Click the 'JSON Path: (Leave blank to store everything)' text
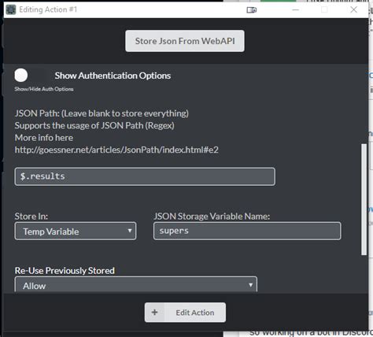The image size is (373, 337). 102,113
